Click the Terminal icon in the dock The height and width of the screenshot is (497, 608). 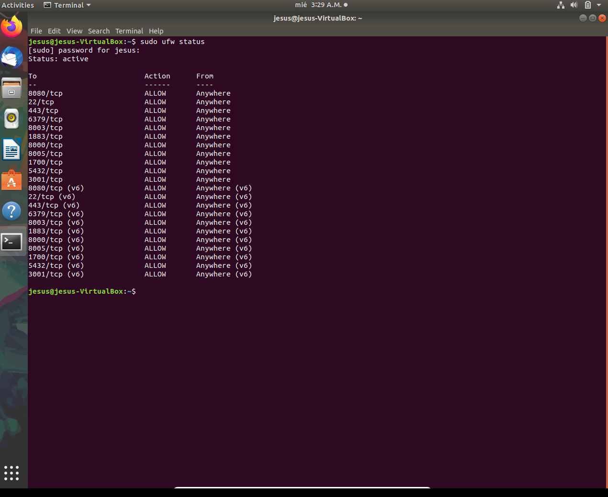[12, 242]
